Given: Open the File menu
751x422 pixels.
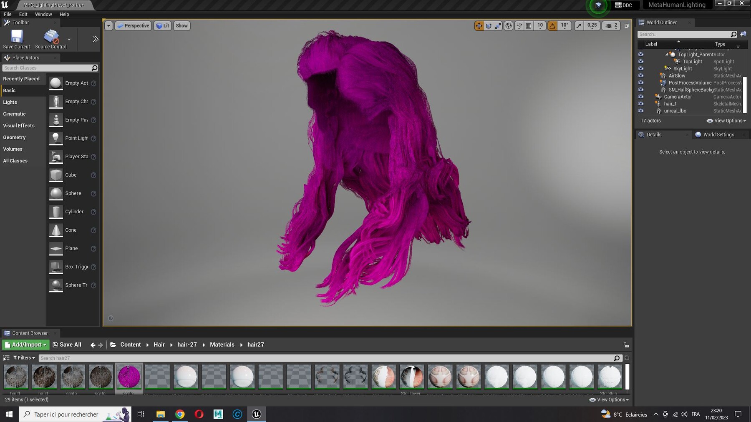Looking at the screenshot, I should (x=8, y=14).
